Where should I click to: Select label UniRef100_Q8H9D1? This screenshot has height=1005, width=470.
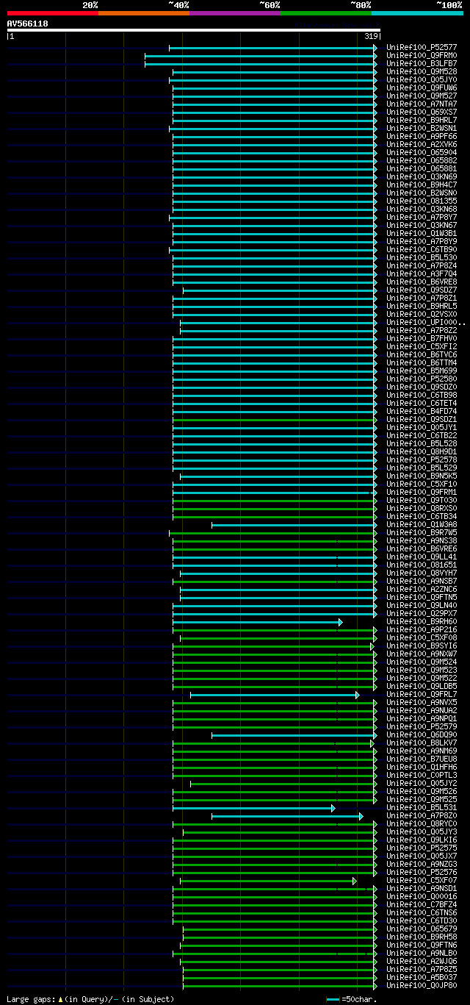pos(422,452)
